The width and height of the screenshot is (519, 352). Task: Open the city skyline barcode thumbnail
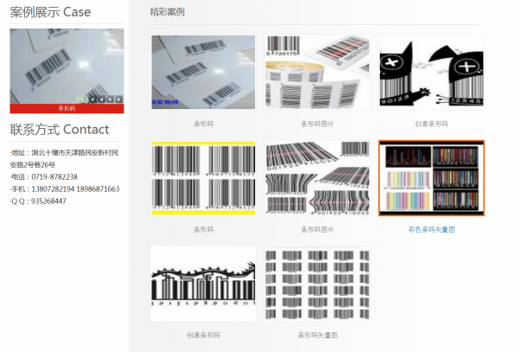point(203,284)
